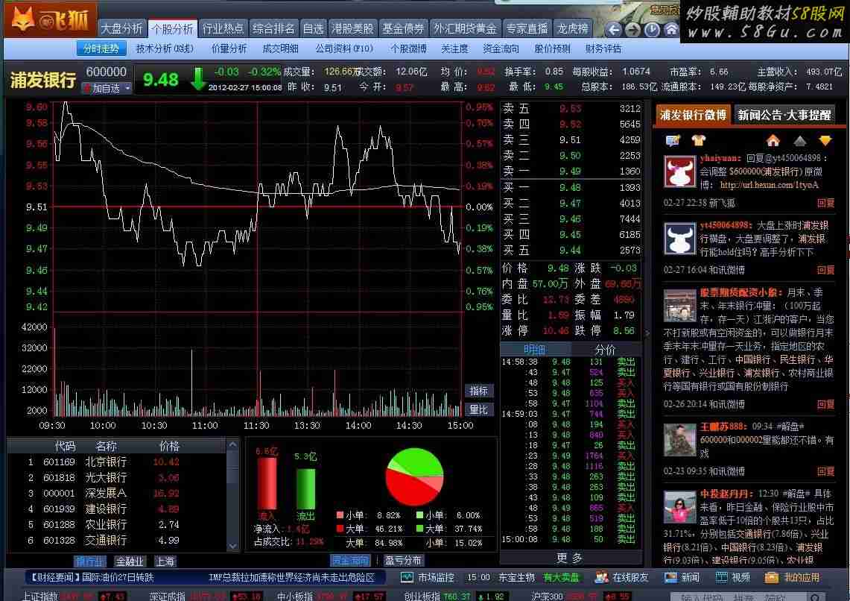Select the 专家直播 tab
Image resolution: width=850 pixels, height=601 pixels.
tap(527, 29)
